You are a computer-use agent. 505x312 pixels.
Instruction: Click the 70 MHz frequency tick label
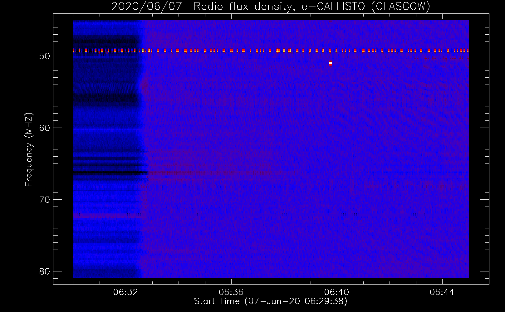(x=45, y=200)
